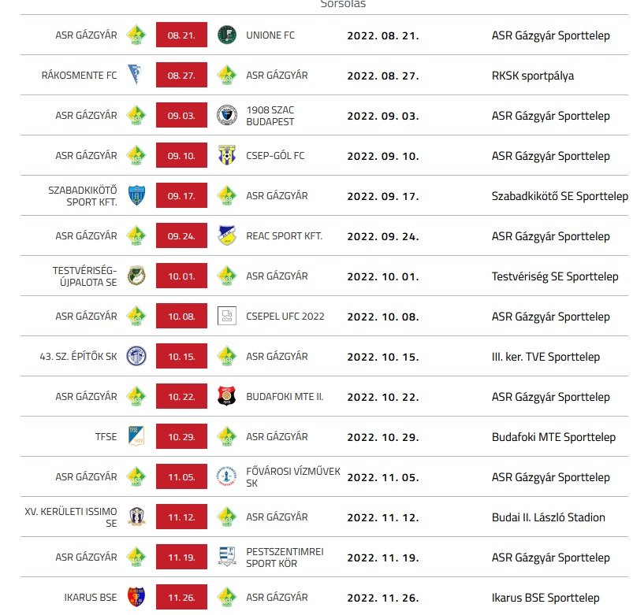Open the 1908 SZAC Budapest logo
Image resolution: width=633 pixels, height=615 pixels.
[x=227, y=116]
